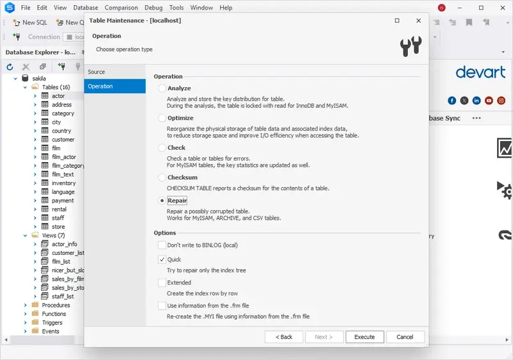Open Devart Instagram icon

click(501, 101)
